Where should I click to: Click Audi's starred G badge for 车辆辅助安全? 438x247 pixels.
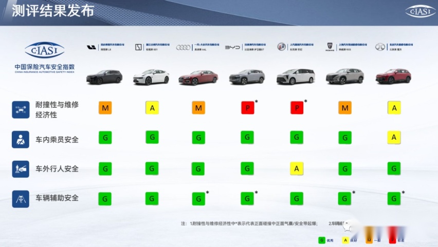pos(198,199)
